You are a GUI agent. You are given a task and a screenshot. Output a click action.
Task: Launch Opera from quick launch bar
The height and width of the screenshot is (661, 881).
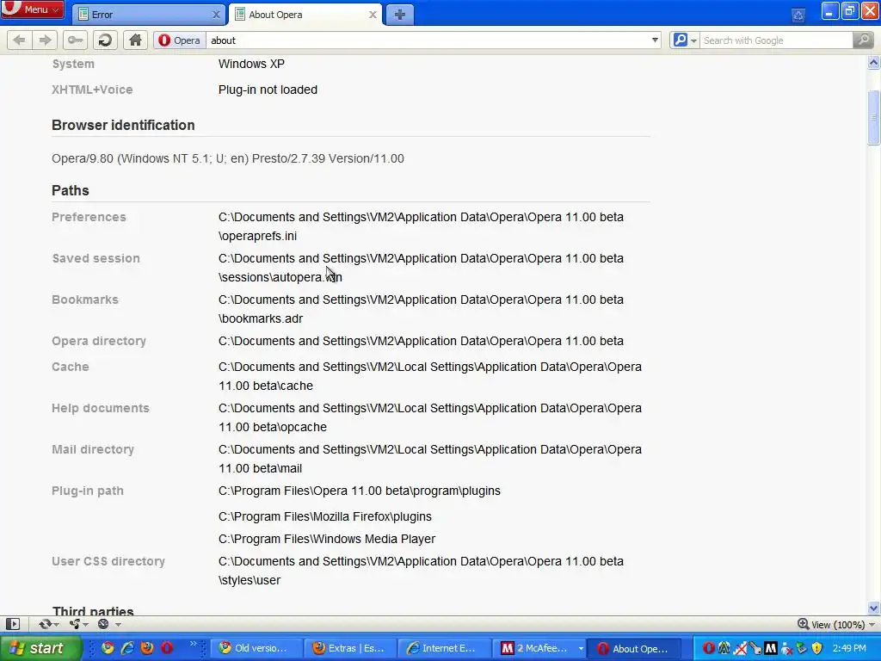167,648
